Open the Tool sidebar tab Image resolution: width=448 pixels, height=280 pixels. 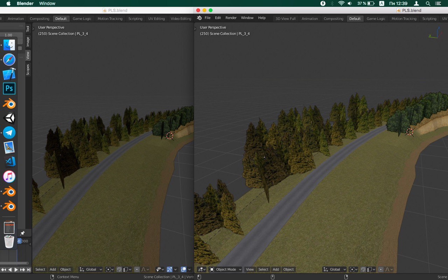pyautogui.click(x=28, y=29)
